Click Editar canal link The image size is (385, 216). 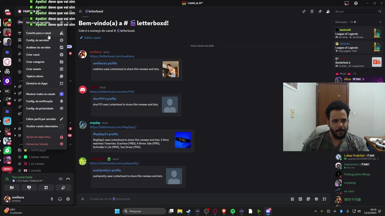pyautogui.click(x=90, y=38)
